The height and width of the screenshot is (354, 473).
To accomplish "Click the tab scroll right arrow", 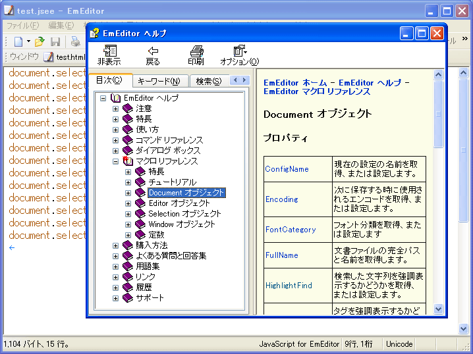I will pos(244,80).
